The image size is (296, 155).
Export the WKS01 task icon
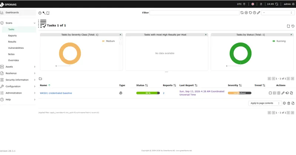click(x=291, y=93)
